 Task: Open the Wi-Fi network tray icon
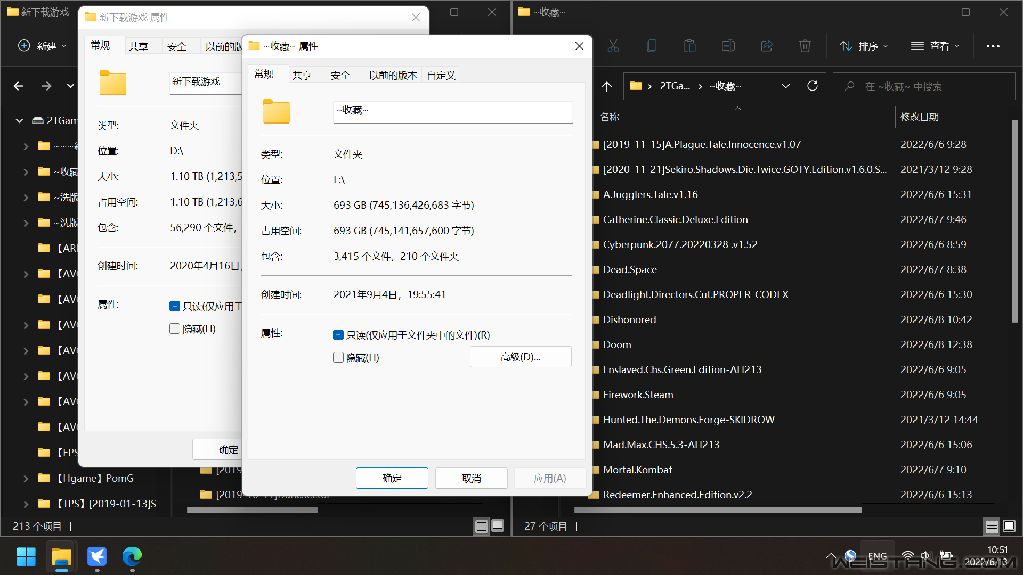[x=907, y=556]
